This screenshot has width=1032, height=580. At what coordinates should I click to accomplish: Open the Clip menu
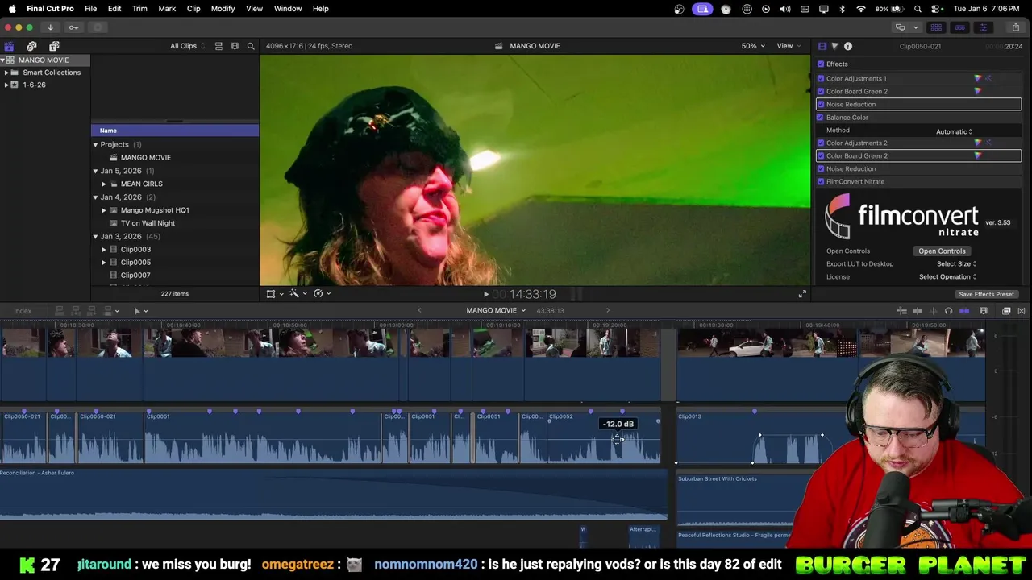193,9
